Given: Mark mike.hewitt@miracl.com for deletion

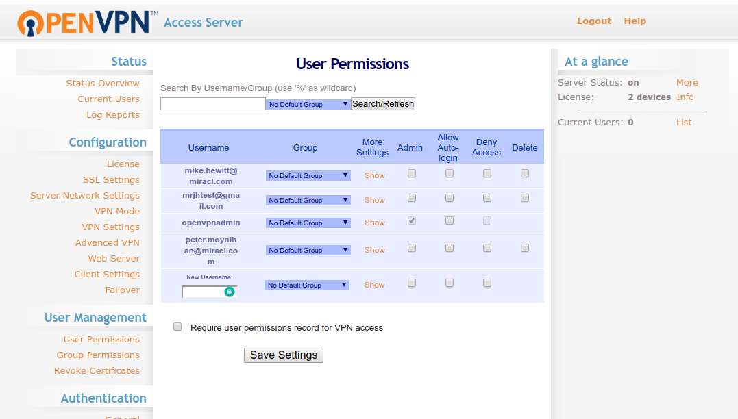Looking at the screenshot, I should (x=525, y=173).
